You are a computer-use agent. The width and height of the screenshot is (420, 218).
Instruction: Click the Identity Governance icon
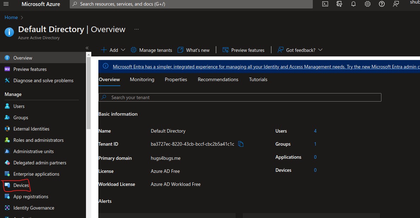[7, 208]
